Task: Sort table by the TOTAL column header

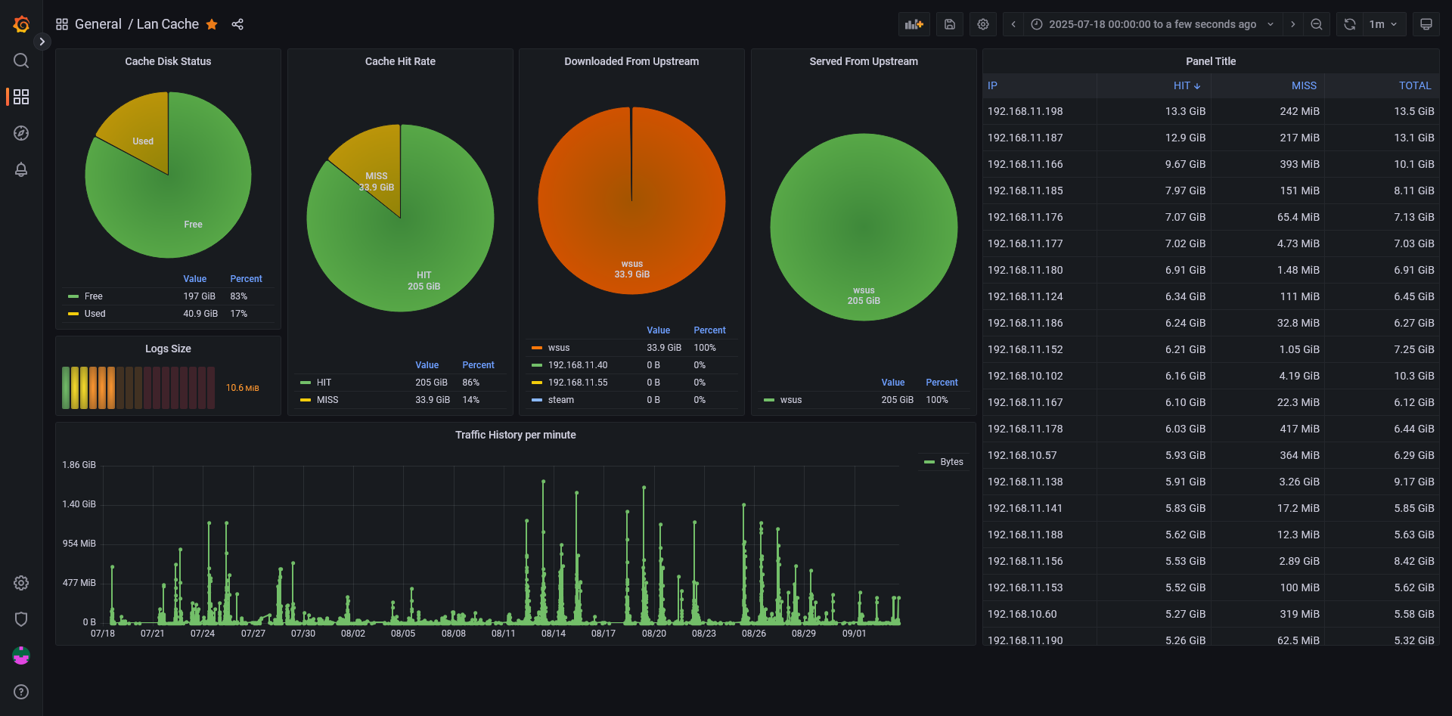Action: point(1414,85)
